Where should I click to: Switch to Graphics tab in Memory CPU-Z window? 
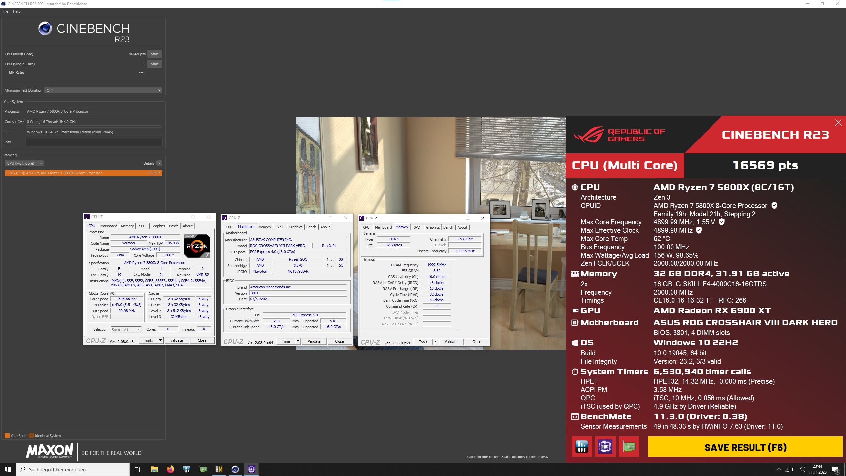(x=433, y=227)
